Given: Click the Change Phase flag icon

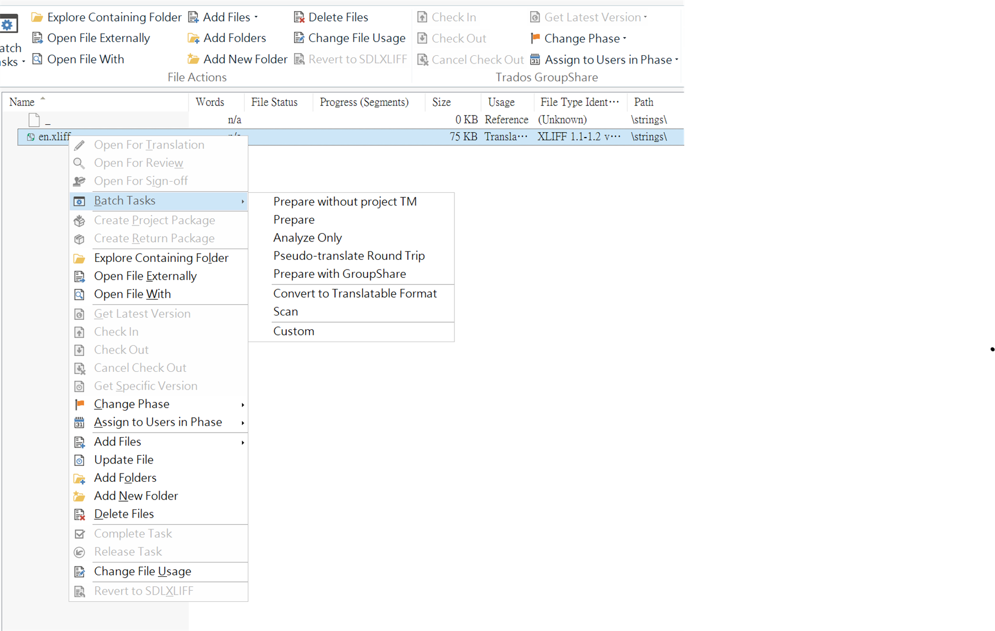Looking at the screenshot, I should (x=80, y=404).
